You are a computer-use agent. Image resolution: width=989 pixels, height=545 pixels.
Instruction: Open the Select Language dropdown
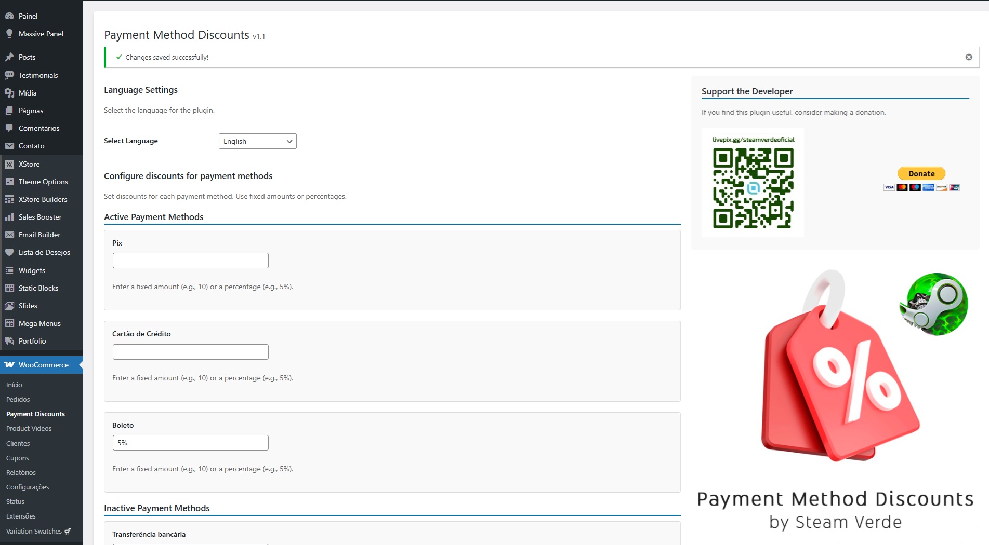(x=258, y=141)
